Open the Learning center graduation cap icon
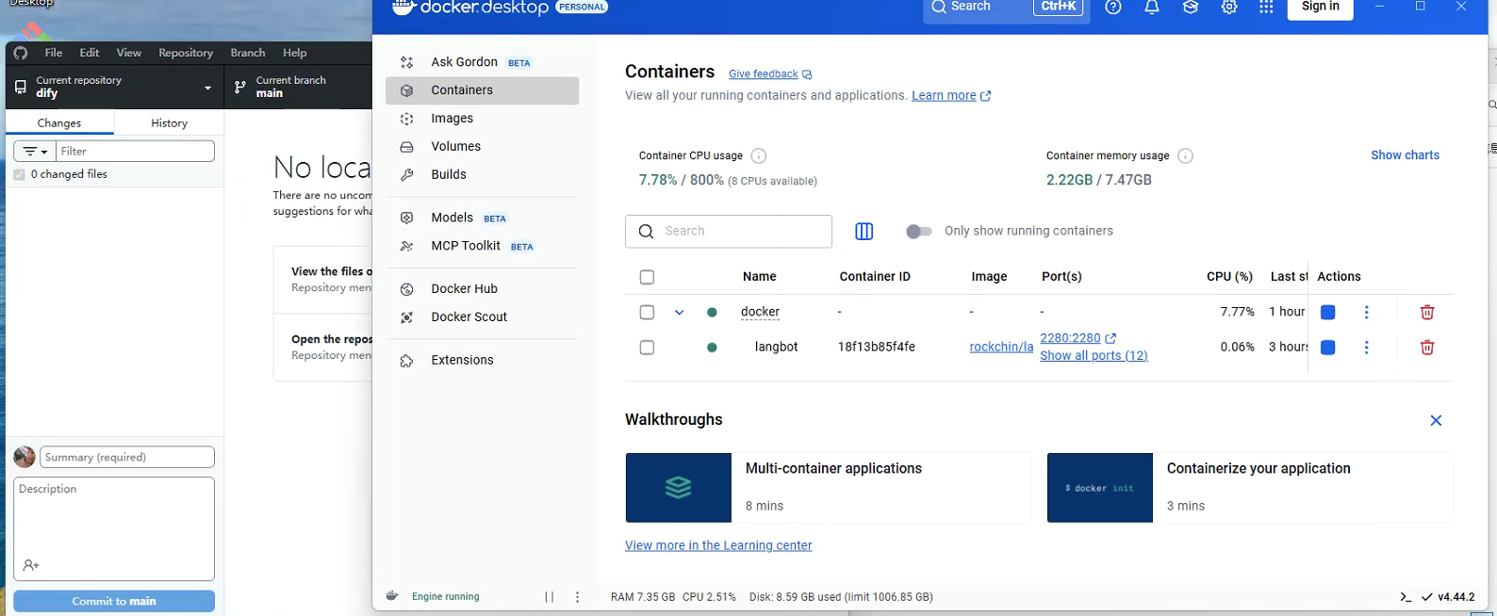This screenshot has width=1497, height=616. pyautogui.click(x=1191, y=7)
